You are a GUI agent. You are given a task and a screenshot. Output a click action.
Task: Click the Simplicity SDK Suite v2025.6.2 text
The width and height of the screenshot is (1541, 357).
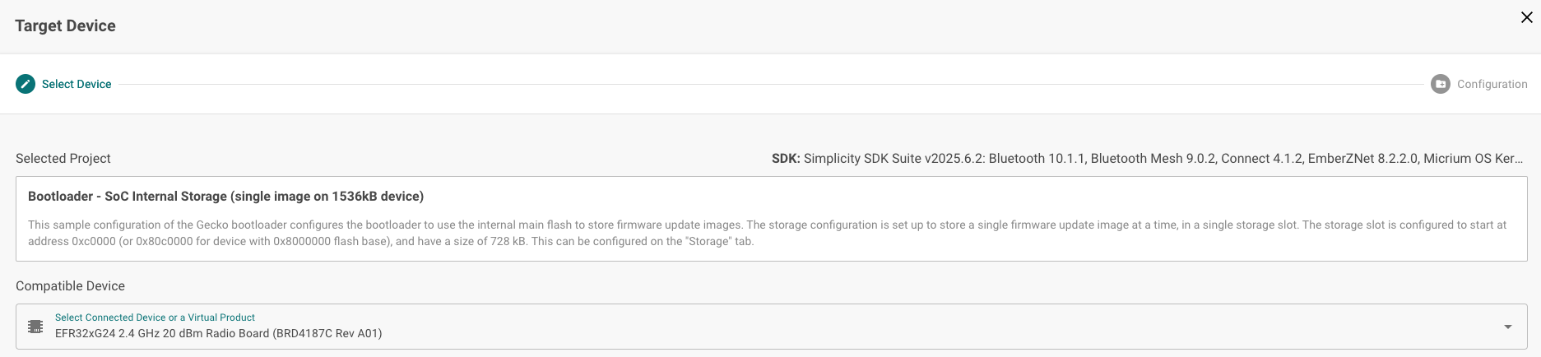click(x=894, y=159)
